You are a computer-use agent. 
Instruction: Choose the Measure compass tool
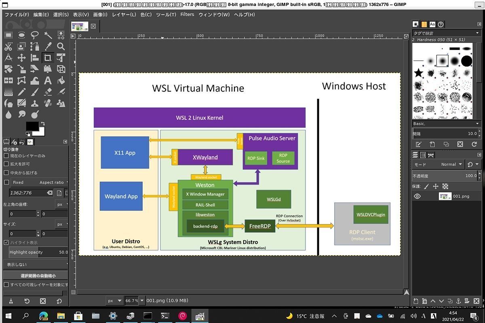8,58
